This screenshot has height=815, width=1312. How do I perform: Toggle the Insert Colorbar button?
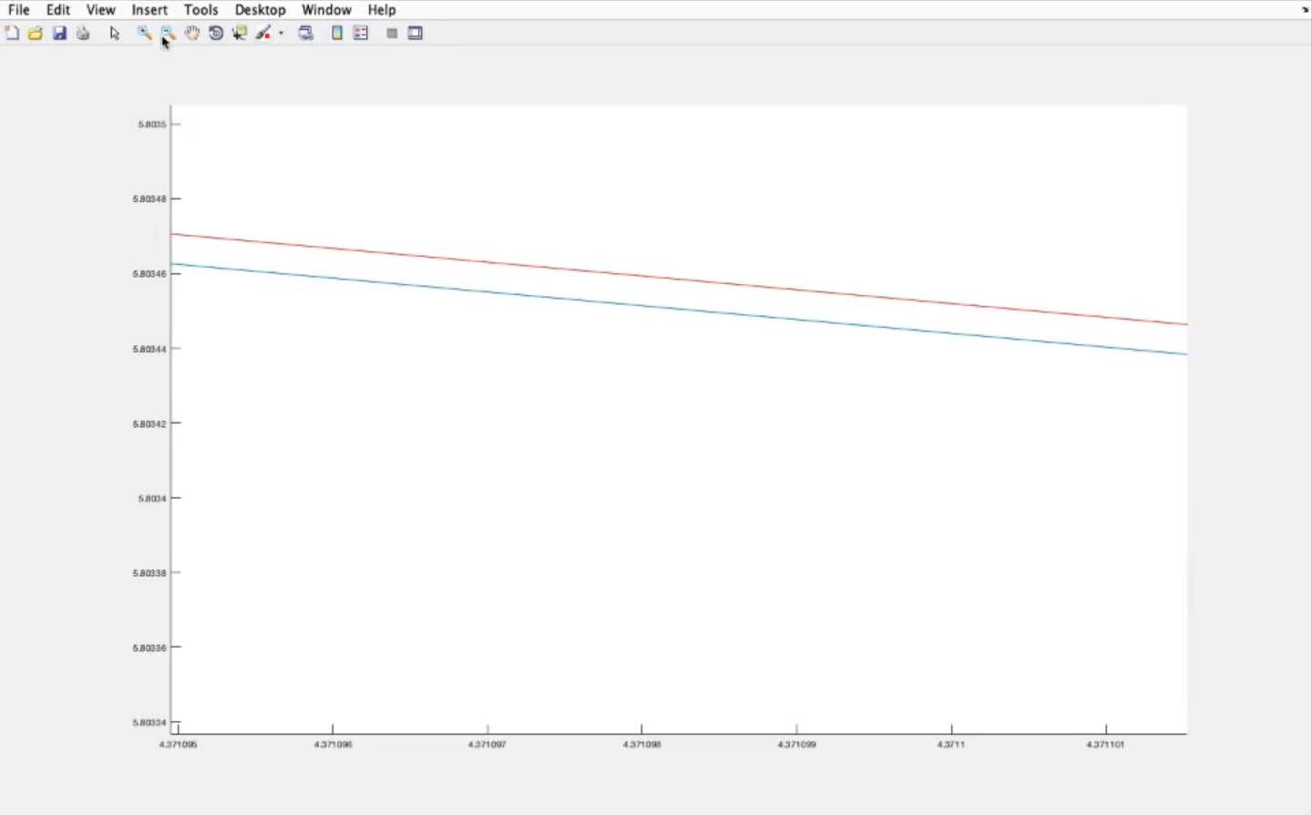(337, 33)
